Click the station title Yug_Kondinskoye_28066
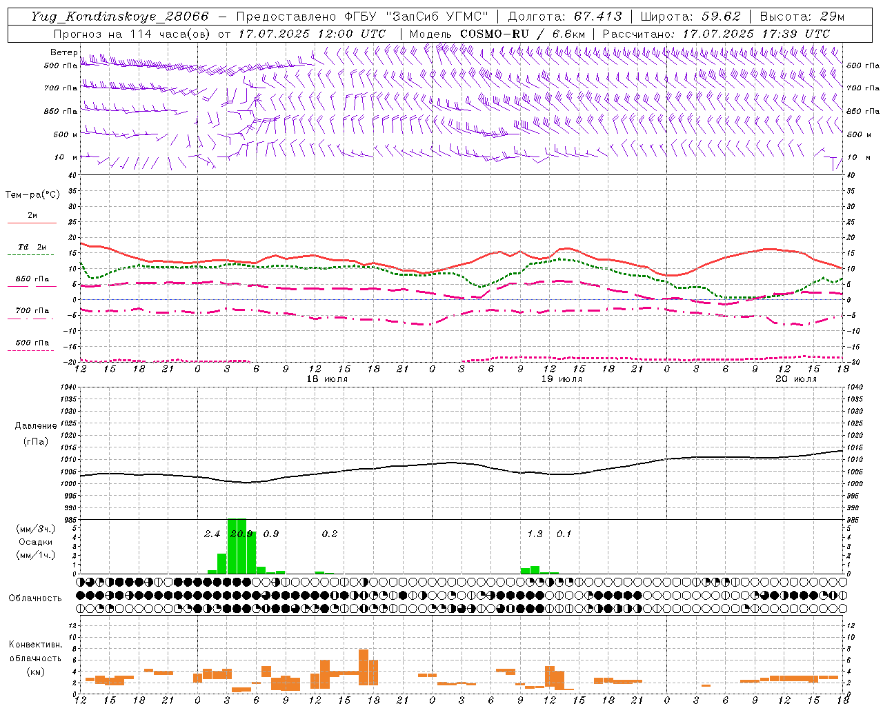This screenshot has height=706, width=883. (120, 17)
